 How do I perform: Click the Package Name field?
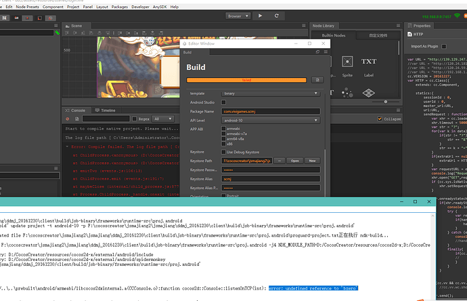pyautogui.click(x=271, y=111)
